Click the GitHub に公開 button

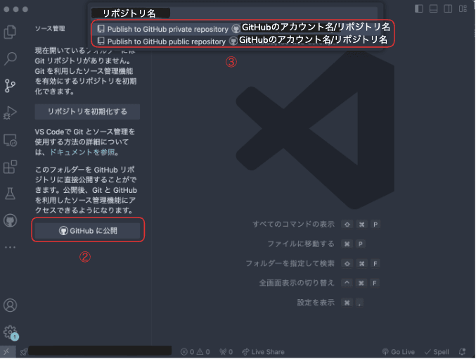tap(87, 231)
